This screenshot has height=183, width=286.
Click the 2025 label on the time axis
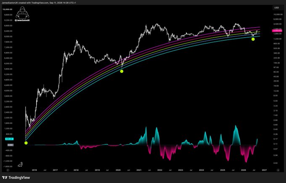222,170
